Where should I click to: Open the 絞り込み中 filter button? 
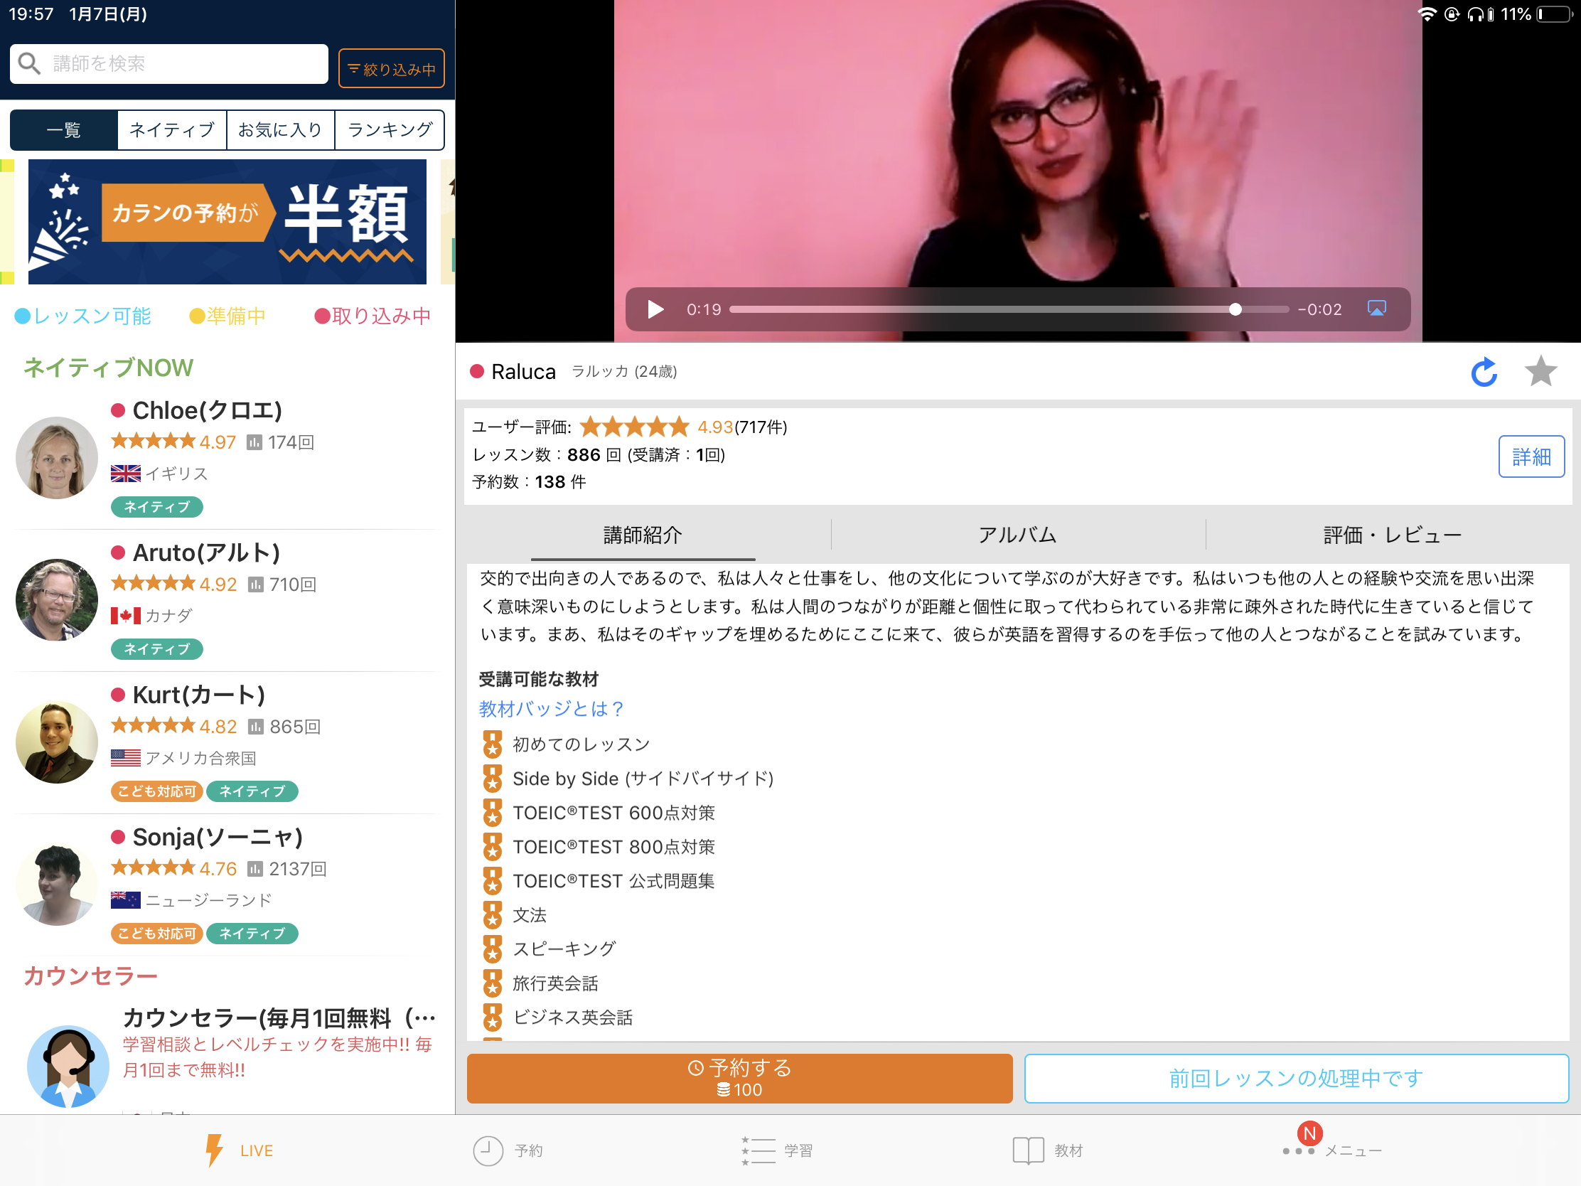coord(391,69)
